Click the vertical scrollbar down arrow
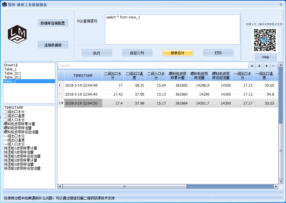Viewport: 286px width, 203px height. coord(281,181)
